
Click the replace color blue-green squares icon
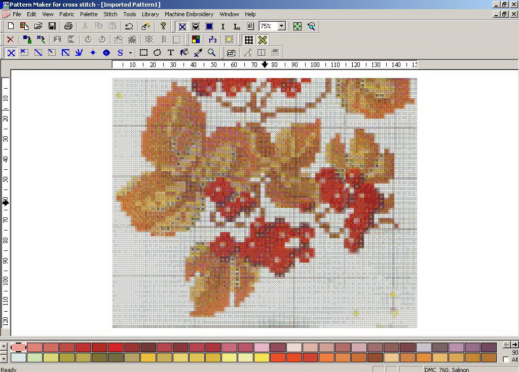pyautogui.click(x=27, y=40)
